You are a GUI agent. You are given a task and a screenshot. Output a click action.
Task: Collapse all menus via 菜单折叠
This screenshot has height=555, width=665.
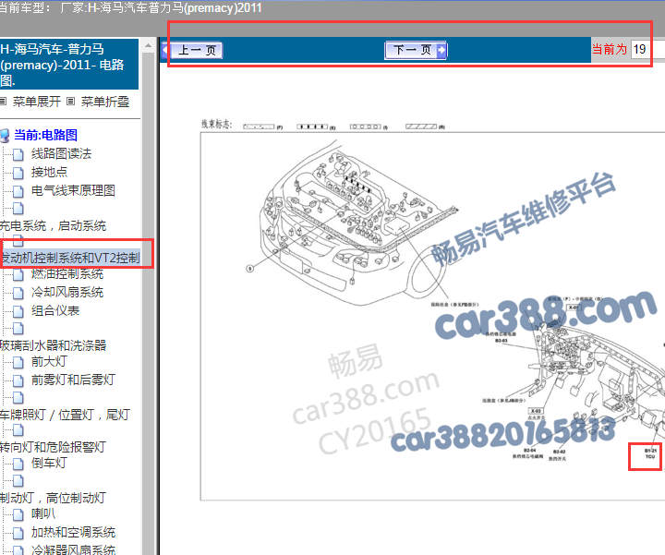pyautogui.click(x=104, y=102)
